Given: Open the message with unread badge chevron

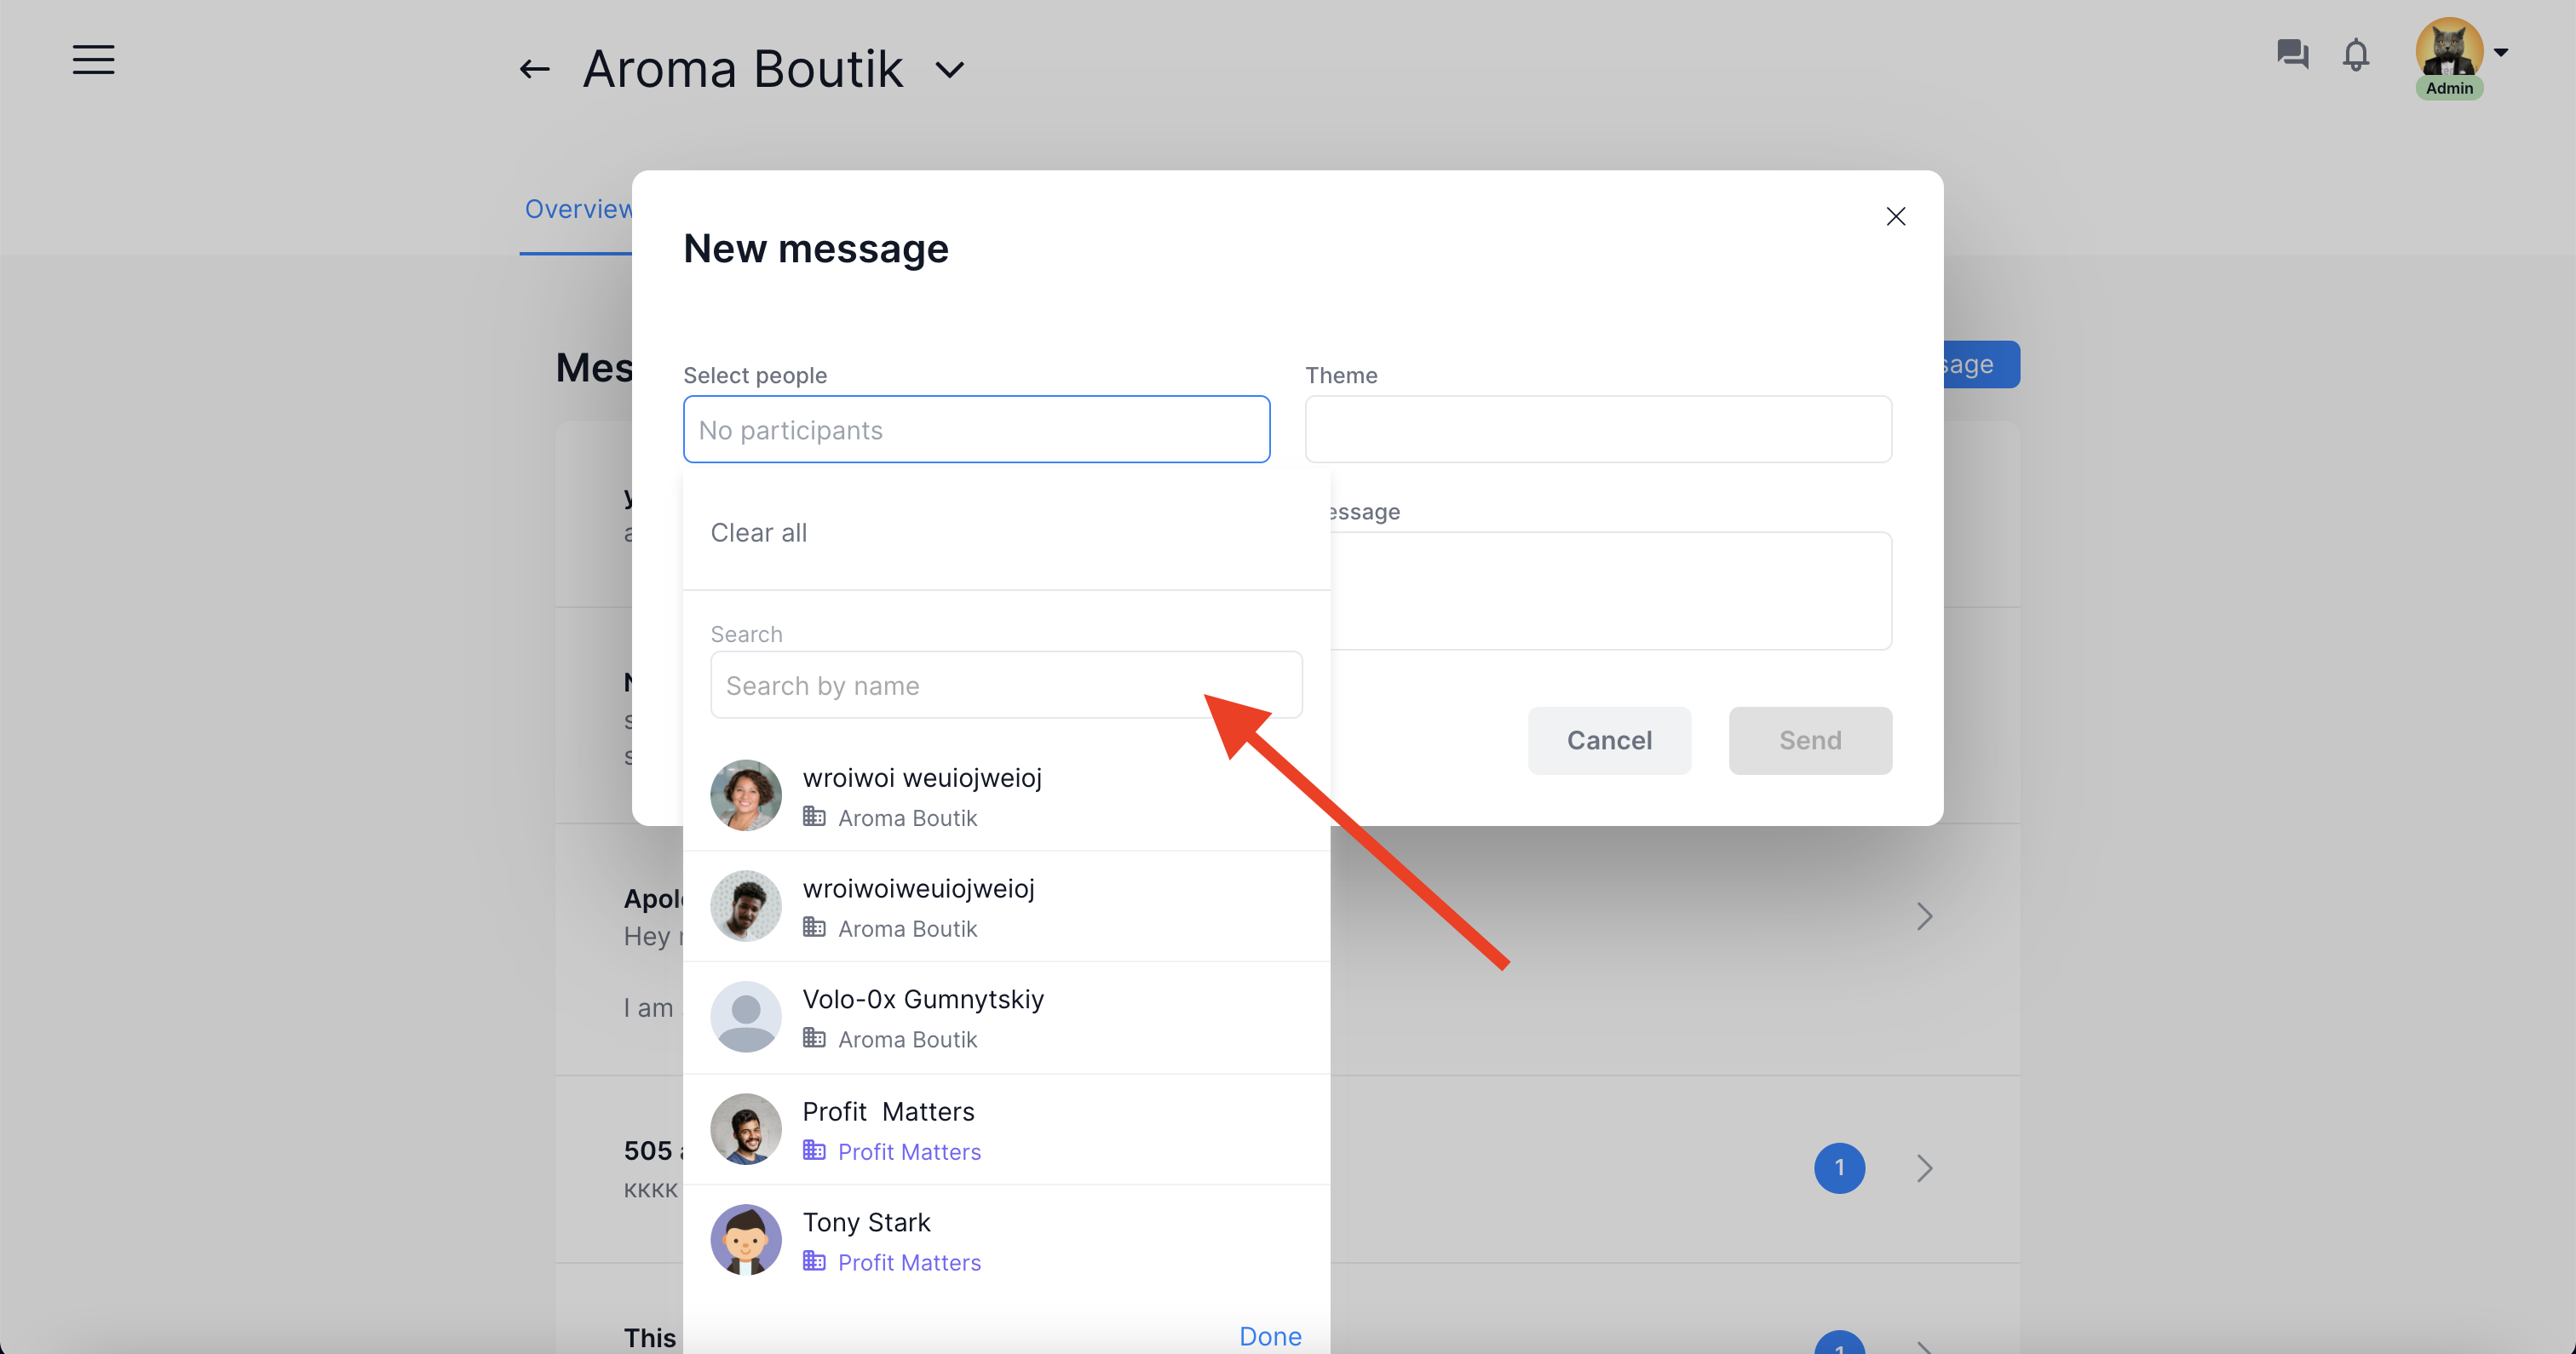Looking at the screenshot, I should pos(1924,1168).
